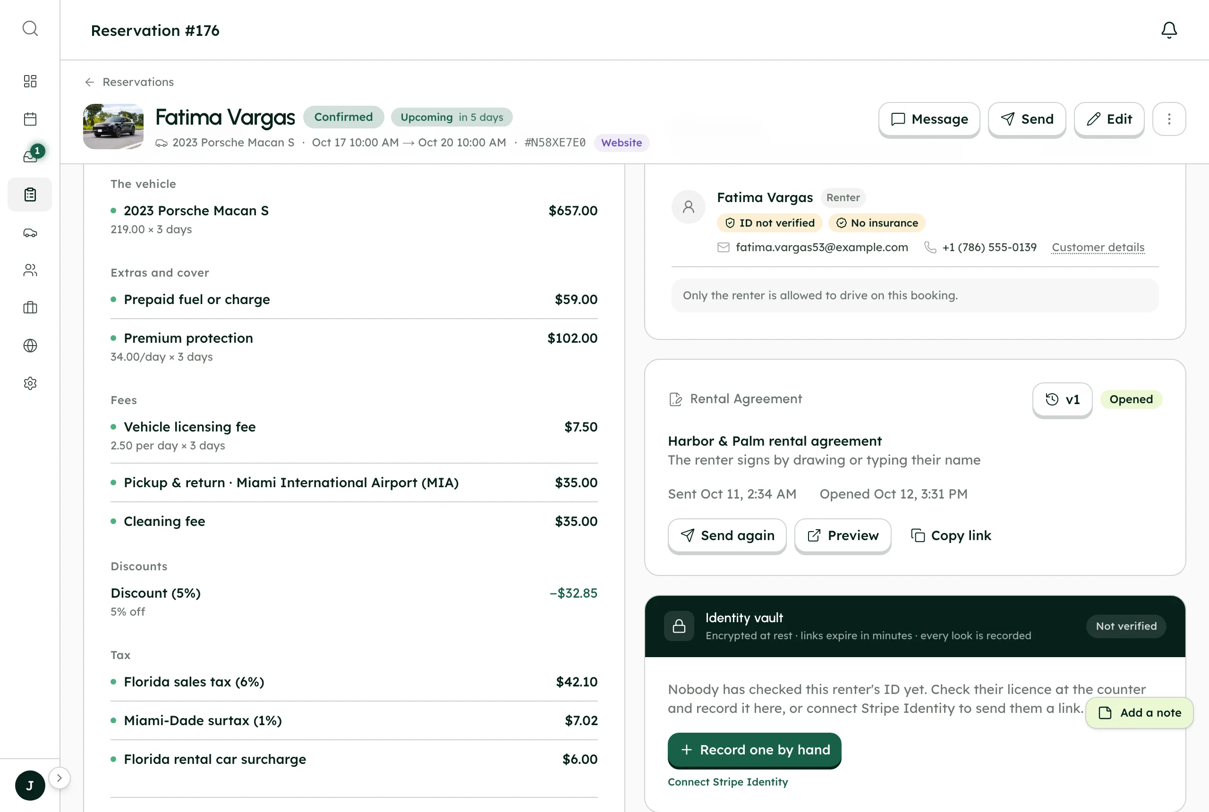Click the Porsche Macan vehicle thumbnail
The image size is (1209, 812).
pos(113,127)
